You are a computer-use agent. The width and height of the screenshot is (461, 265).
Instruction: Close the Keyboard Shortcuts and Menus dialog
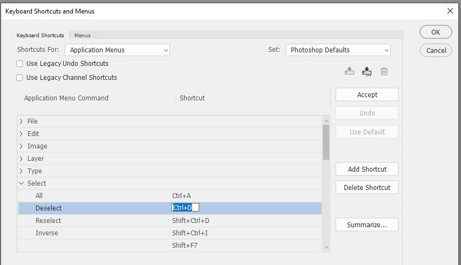[450, 11]
